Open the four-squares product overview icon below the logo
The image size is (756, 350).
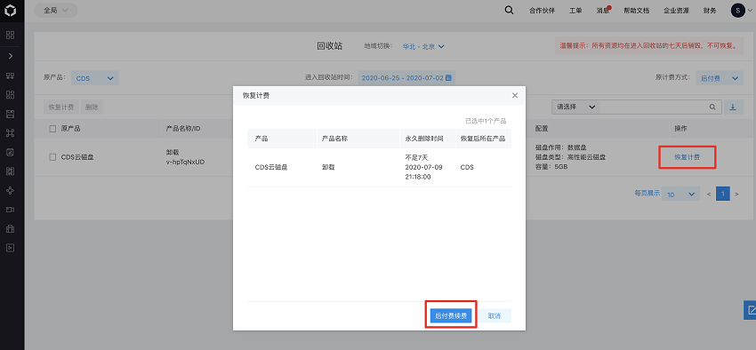click(x=10, y=35)
